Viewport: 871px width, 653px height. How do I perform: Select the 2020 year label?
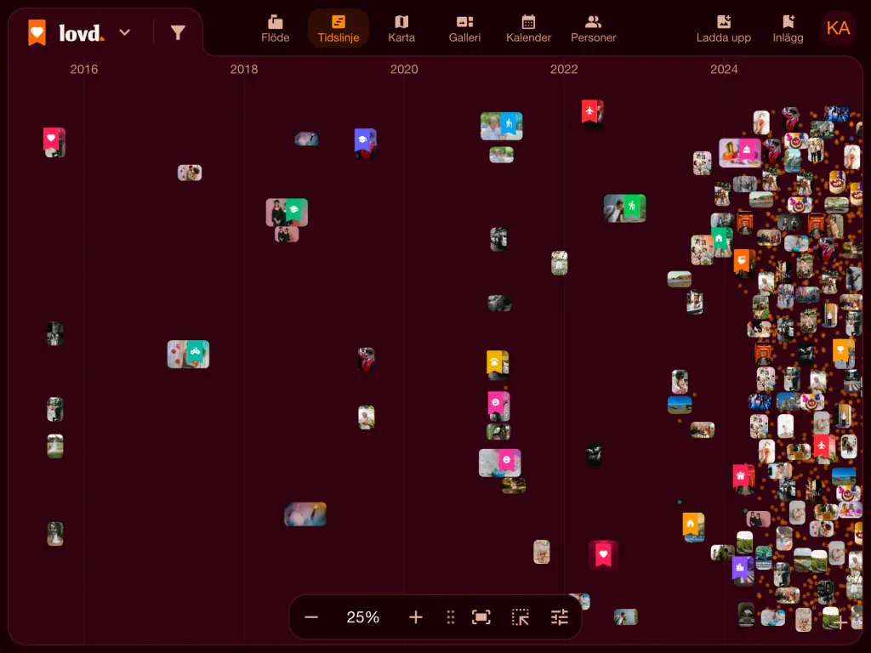[404, 70]
